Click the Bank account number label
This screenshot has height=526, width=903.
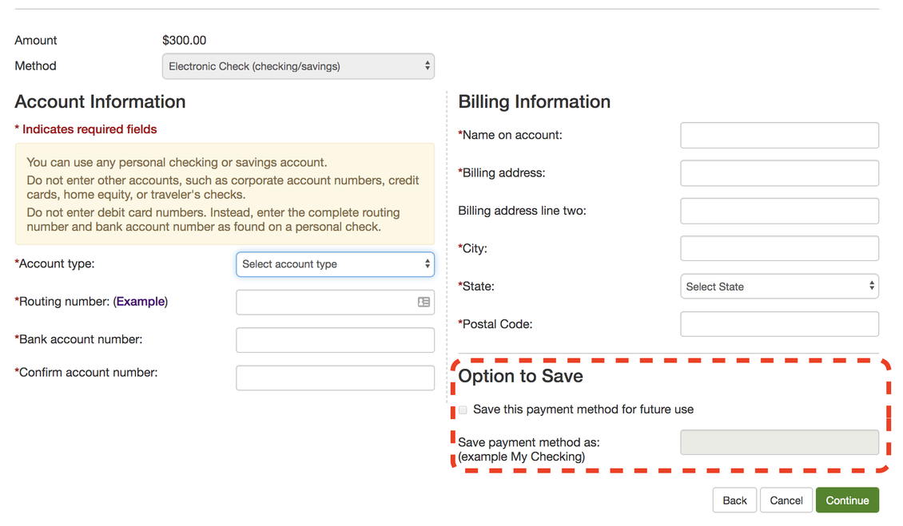coord(79,339)
